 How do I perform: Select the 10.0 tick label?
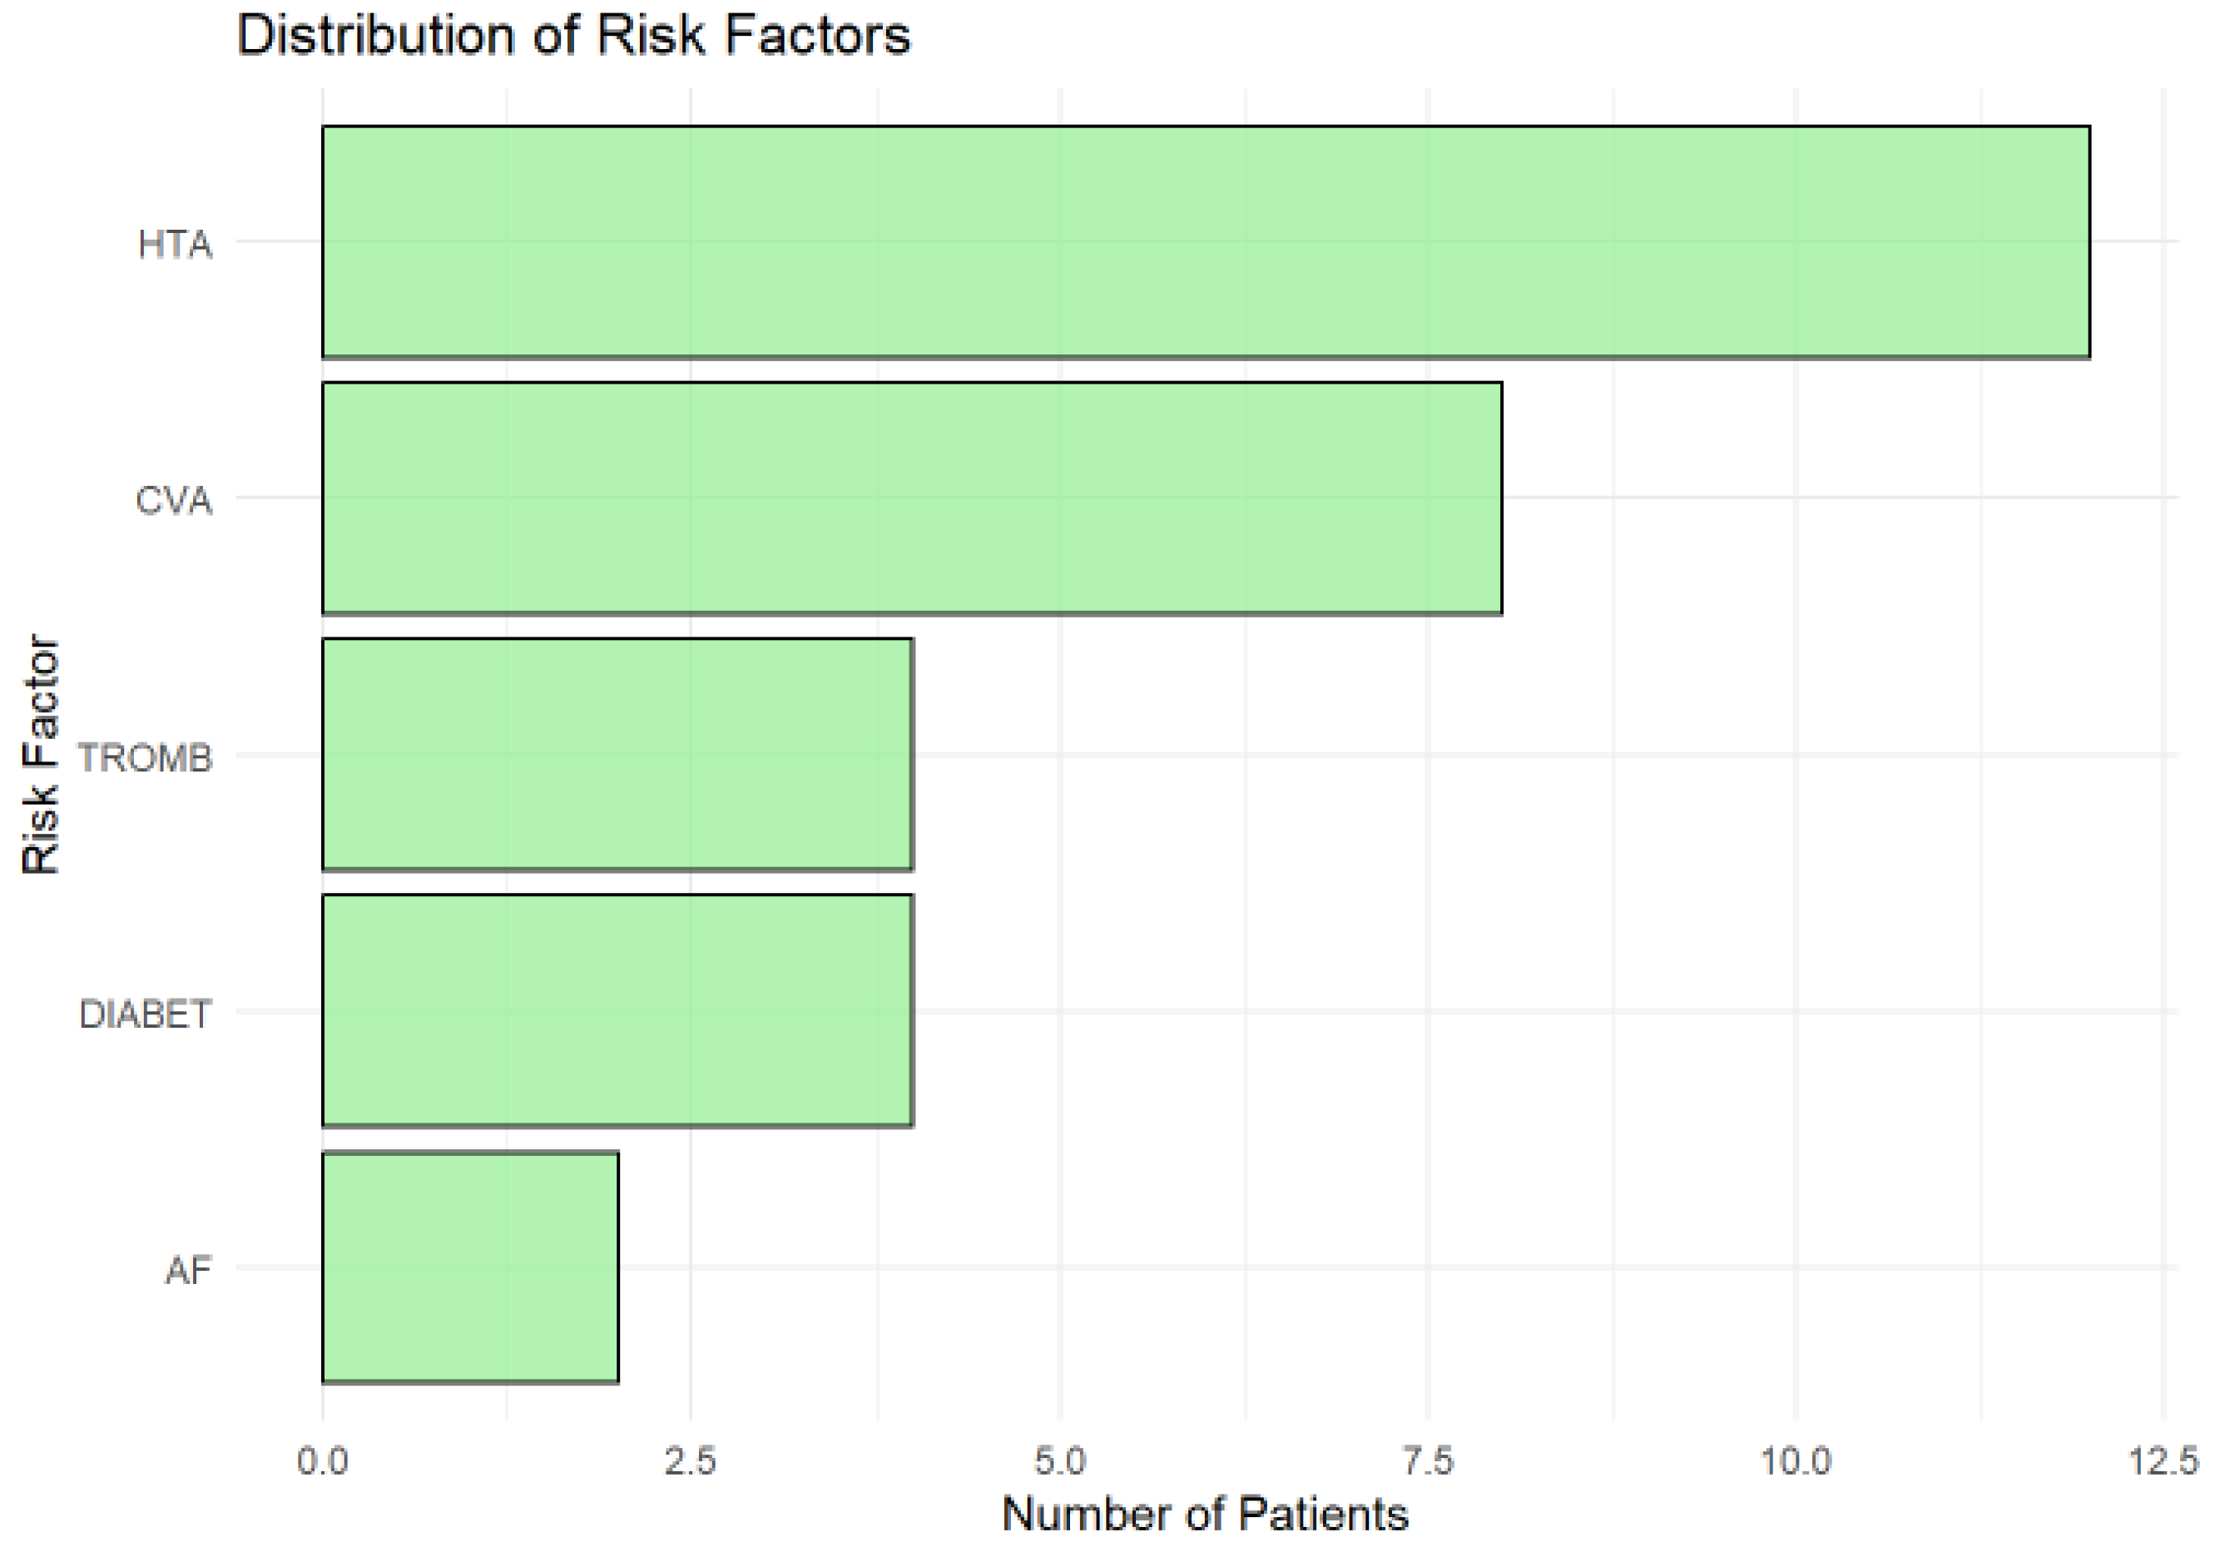(x=1796, y=1461)
